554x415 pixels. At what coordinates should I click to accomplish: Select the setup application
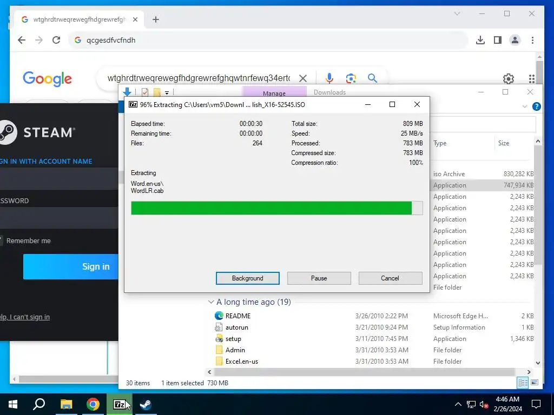click(370, 338)
